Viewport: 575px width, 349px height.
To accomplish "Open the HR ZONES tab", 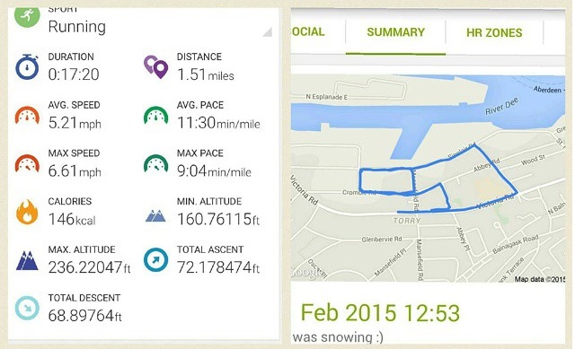I will (x=494, y=32).
